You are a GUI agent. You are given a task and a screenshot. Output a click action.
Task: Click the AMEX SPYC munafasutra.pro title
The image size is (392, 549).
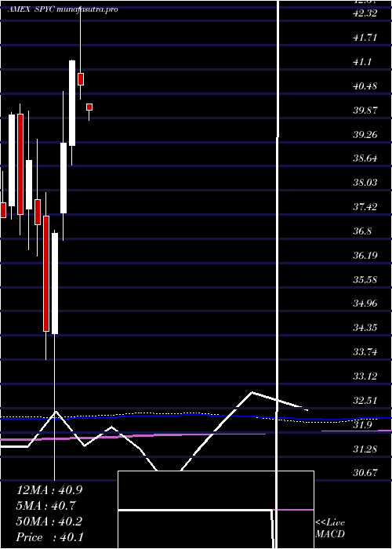click(x=63, y=9)
